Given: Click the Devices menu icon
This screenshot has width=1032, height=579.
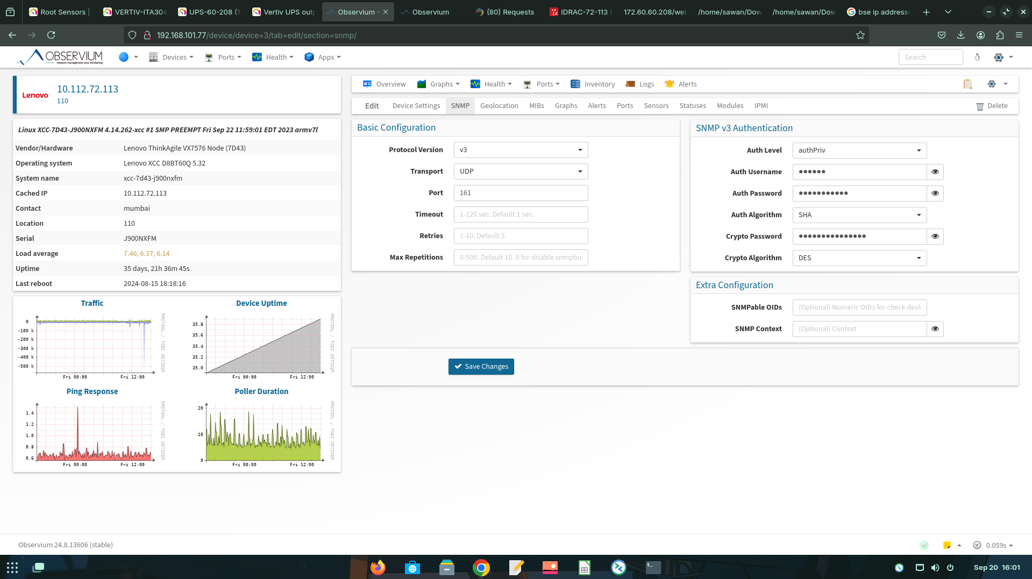Looking at the screenshot, I should click(x=153, y=57).
